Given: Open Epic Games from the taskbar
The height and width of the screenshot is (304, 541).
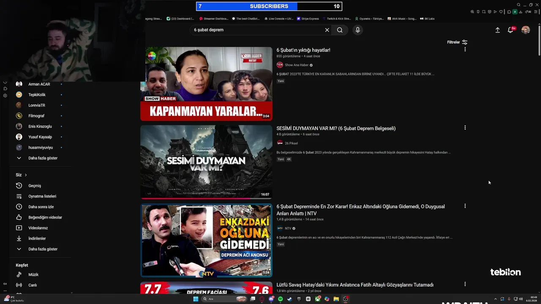Looking at the screenshot, I should pos(299,299).
